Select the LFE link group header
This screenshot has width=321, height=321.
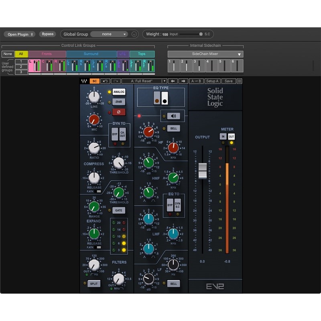pos(123,54)
